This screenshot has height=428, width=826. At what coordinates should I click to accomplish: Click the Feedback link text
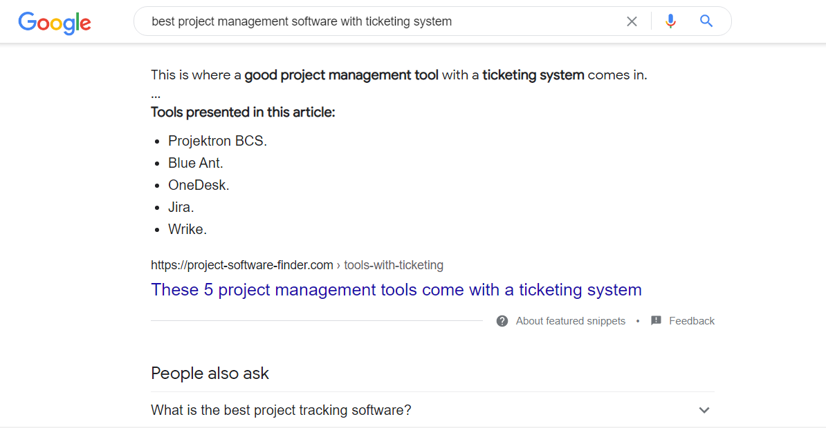[x=692, y=321]
